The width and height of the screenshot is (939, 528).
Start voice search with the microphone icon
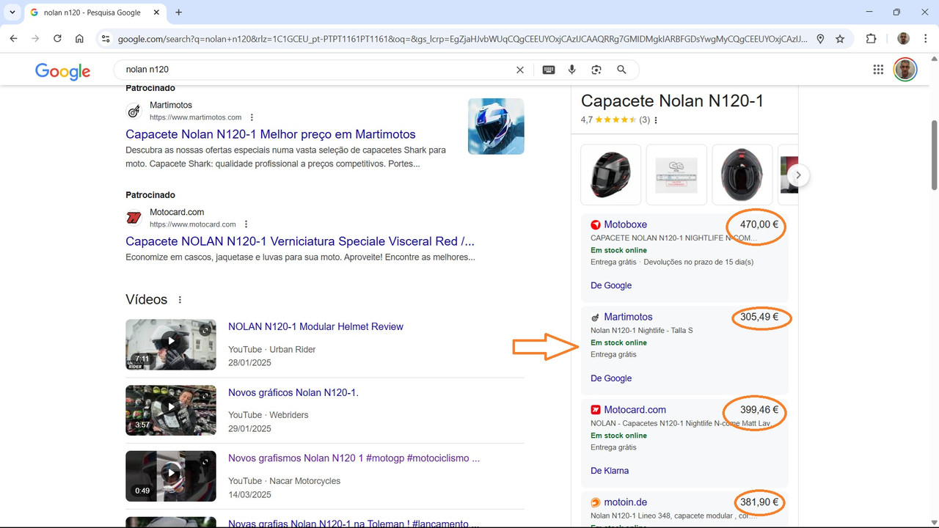(572, 70)
